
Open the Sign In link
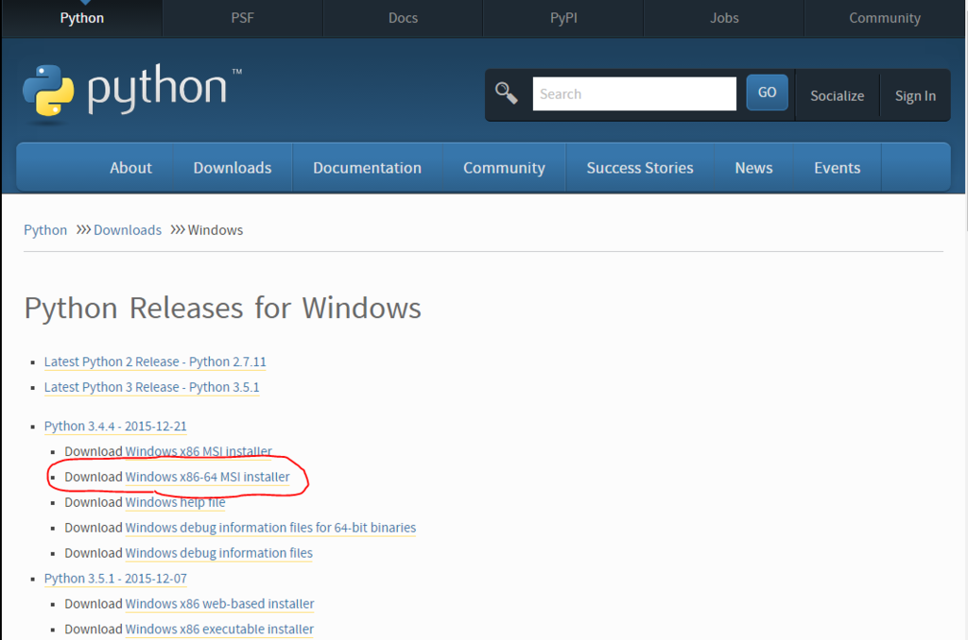(915, 95)
